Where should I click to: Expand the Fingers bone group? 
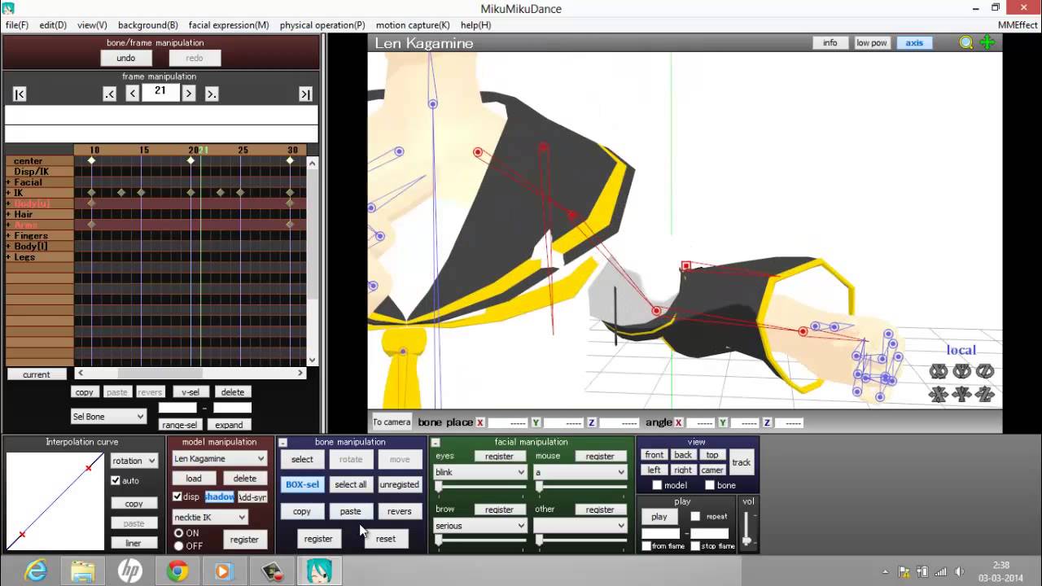(8, 236)
